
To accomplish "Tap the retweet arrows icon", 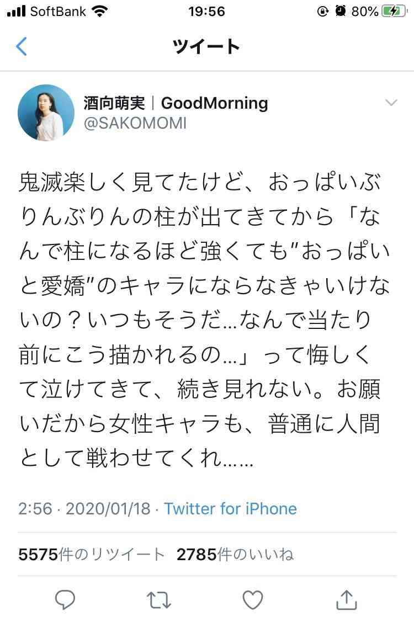I will coord(158,600).
